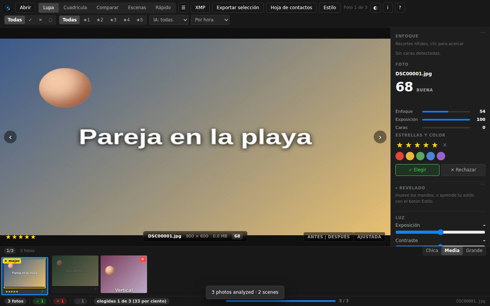
Task: Switch to Cuadrícula view tab
Action: (75, 8)
